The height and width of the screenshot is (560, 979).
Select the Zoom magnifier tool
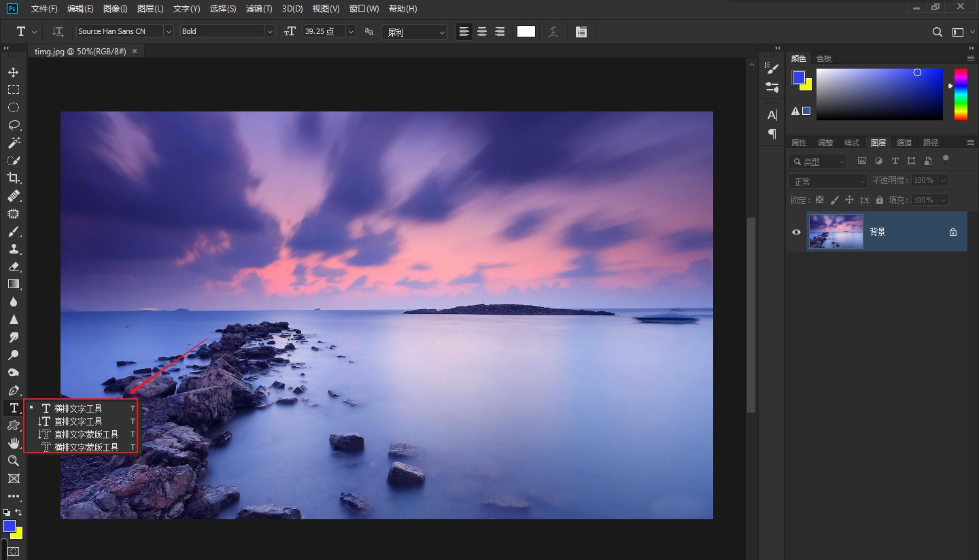[x=13, y=461]
